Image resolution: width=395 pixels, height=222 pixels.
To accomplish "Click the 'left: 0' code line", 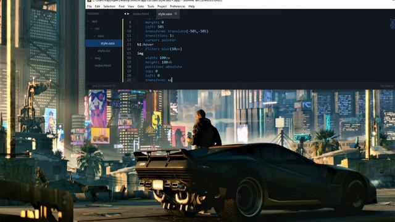I will 152,75.
